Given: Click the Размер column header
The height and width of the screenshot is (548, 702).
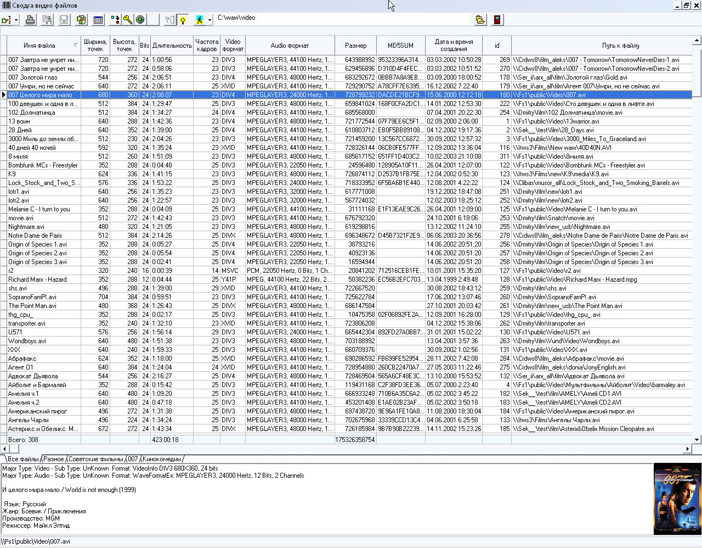Looking at the screenshot, I should tap(355, 46).
